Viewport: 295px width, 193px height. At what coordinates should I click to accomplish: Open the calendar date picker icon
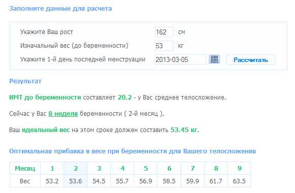pyautogui.click(x=214, y=59)
